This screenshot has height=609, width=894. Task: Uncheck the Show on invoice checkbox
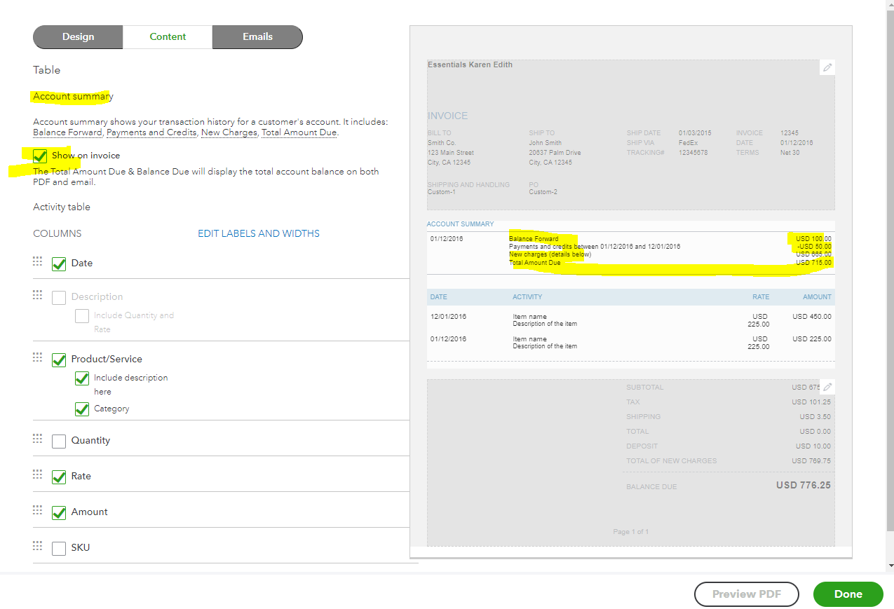(40, 156)
